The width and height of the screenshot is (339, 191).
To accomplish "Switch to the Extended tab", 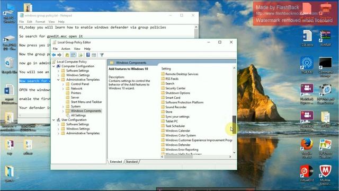I will click(116, 162).
